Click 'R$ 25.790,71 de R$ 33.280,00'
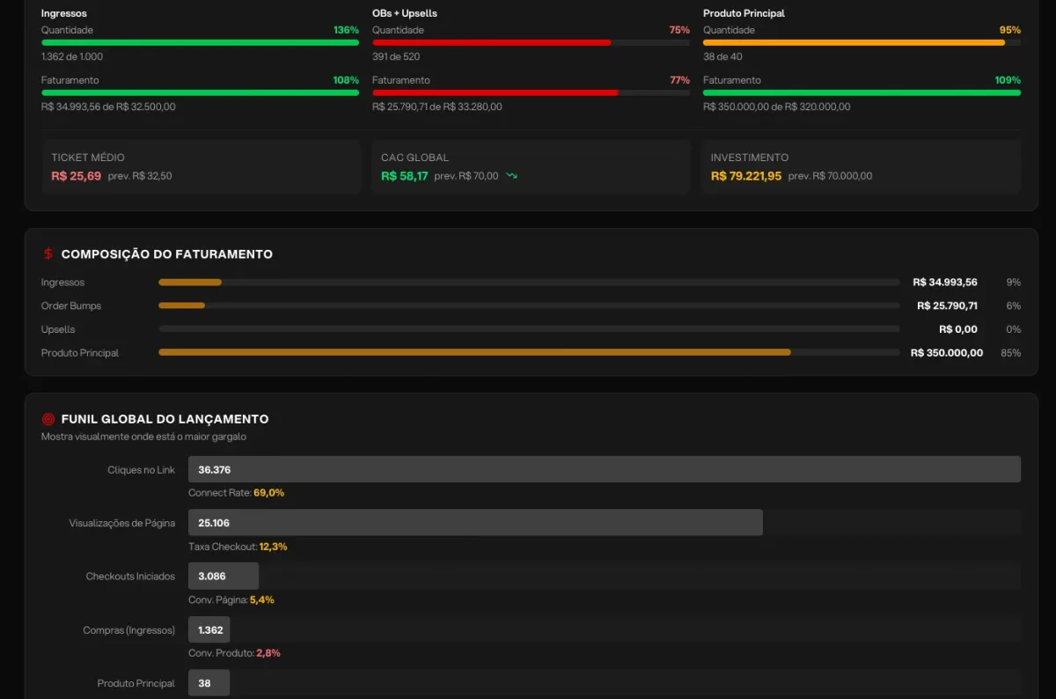Viewport: 1056px width, 699px height. click(437, 107)
